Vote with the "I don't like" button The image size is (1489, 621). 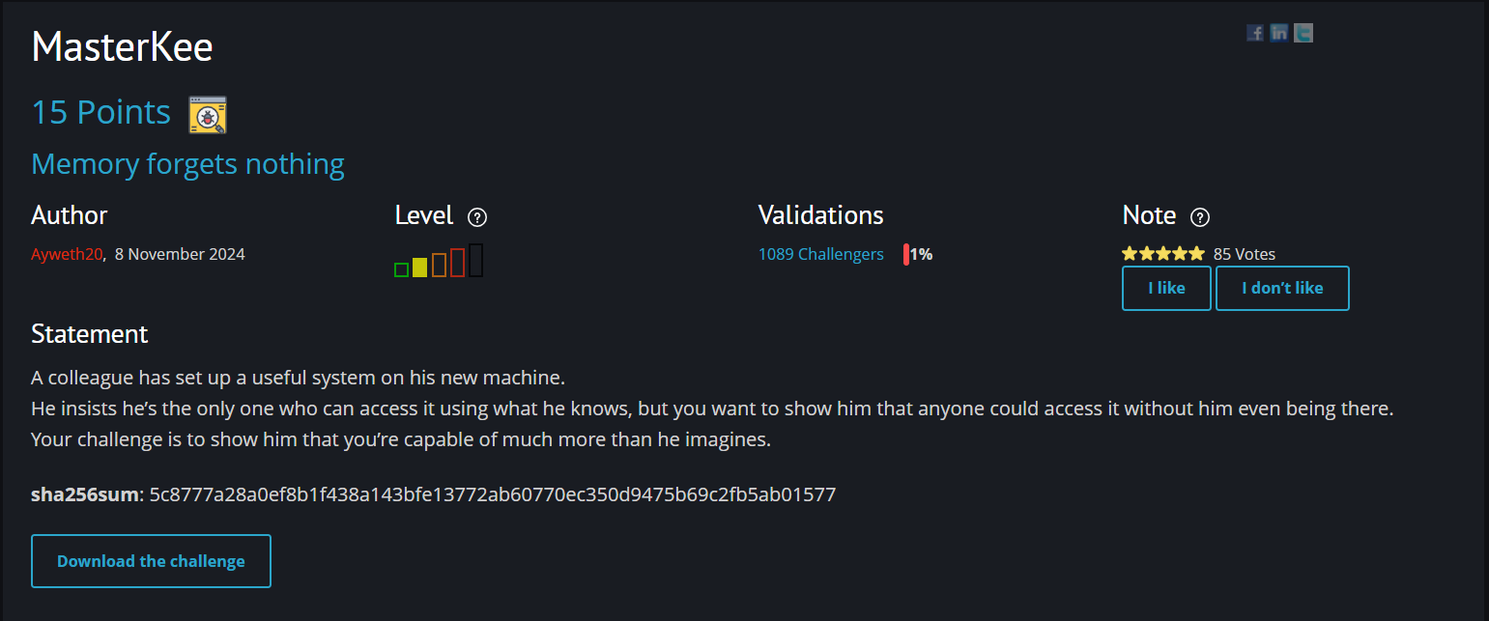1282,288
